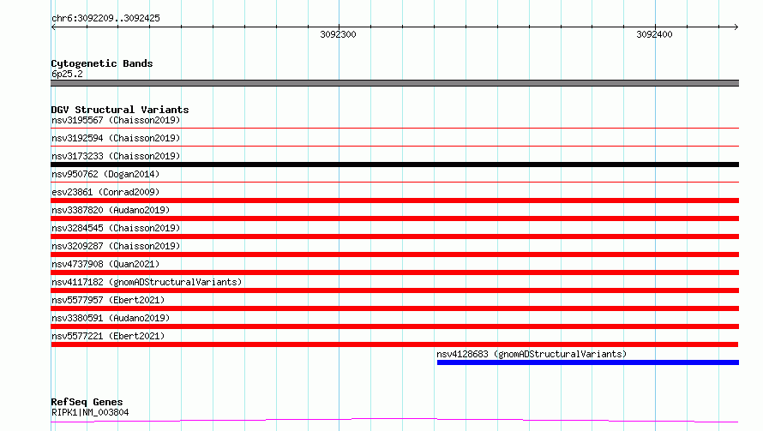The width and height of the screenshot is (763, 431).
Task: Open variant esv23861 (Conrad2009)
Action: tap(105, 192)
